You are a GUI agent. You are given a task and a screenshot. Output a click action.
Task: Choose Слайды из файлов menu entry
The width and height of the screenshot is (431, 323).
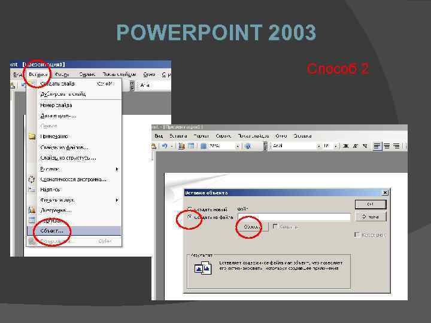tap(74, 148)
